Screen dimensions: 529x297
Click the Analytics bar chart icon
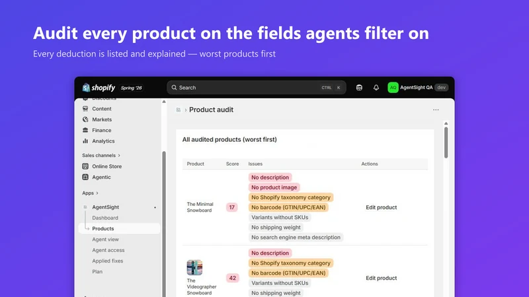point(85,141)
